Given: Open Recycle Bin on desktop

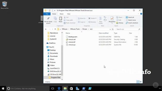Looking at the screenshot, I should [x=5, y=5].
